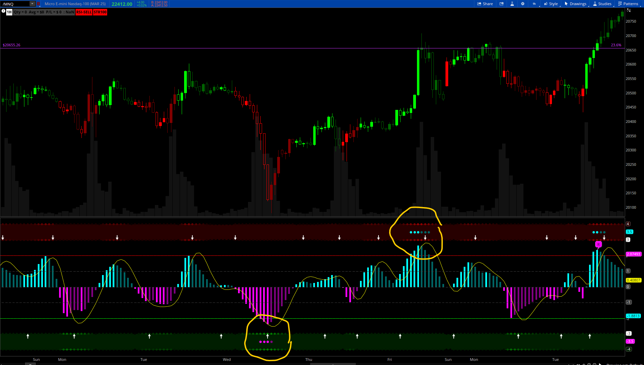Click the exclamation info icon at chart top-left
This screenshot has height=365, width=644.
[3, 11]
